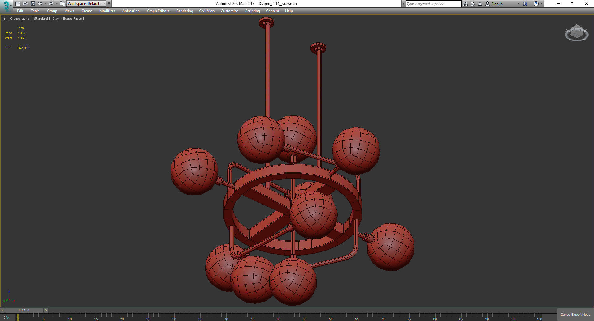The width and height of the screenshot is (594, 321).
Task: Save the scene with the floppy disk icon
Action: click(x=33, y=4)
